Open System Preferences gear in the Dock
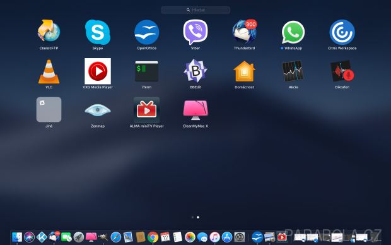391x245 pixels. [x=240, y=237]
